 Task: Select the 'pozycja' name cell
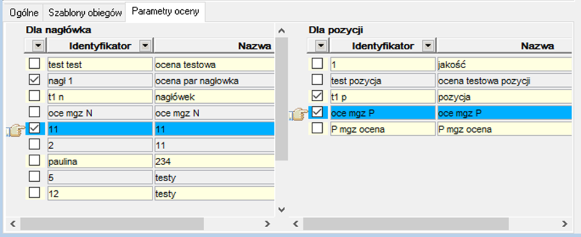(x=504, y=96)
